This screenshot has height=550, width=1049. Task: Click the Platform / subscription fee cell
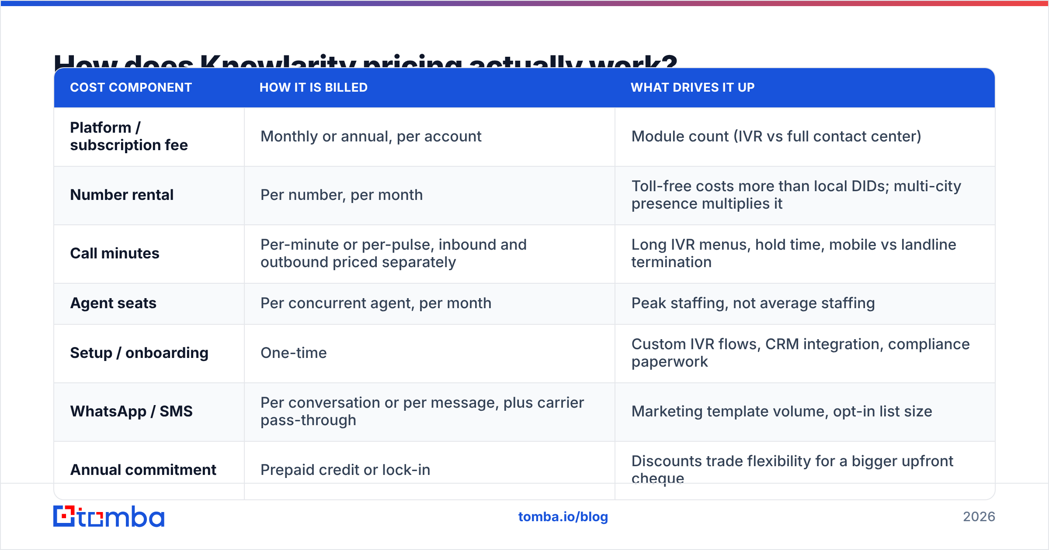pyautogui.click(x=149, y=137)
